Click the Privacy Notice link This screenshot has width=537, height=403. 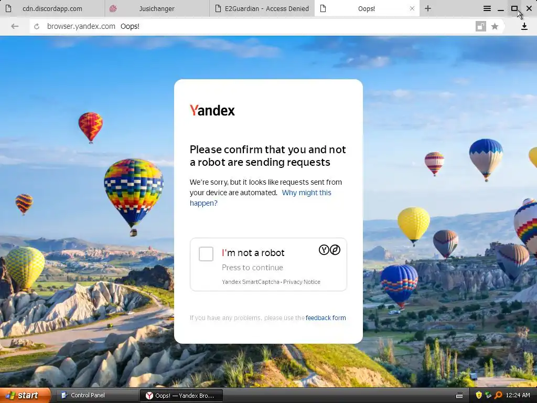coord(302,282)
